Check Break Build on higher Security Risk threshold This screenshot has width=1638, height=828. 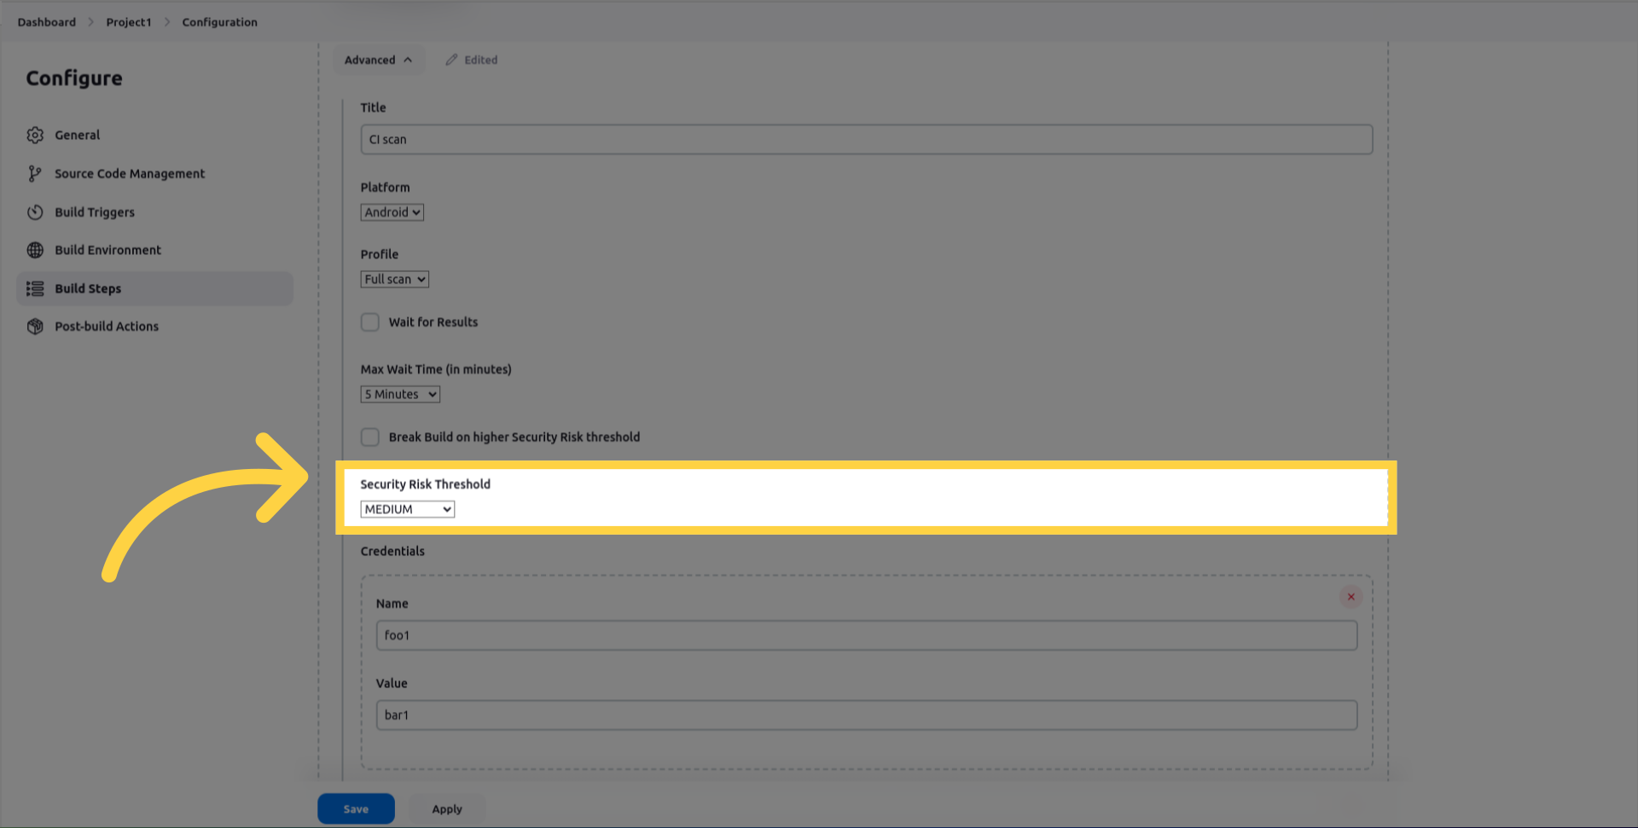(369, 437)
